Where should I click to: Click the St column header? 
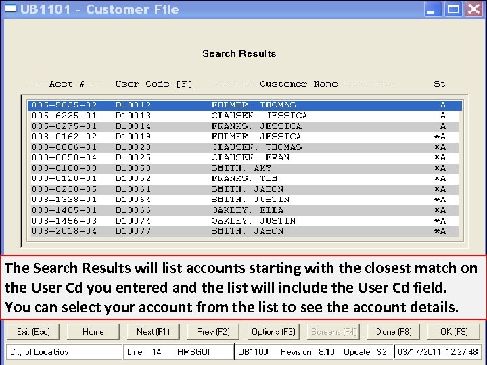click(x=440, y=84)
